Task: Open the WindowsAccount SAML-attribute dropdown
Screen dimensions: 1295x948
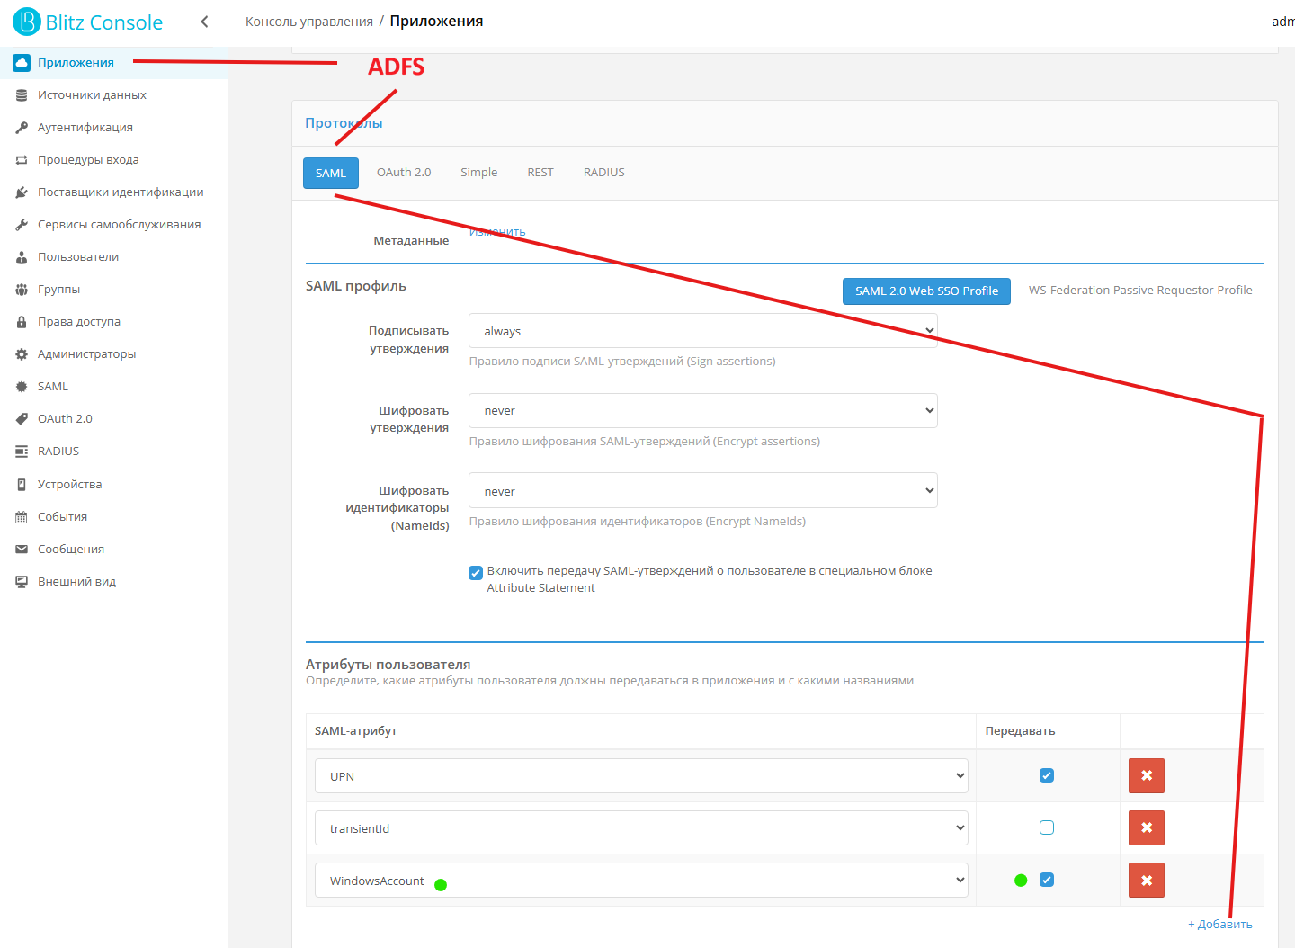Action: [x=641, y=881]
